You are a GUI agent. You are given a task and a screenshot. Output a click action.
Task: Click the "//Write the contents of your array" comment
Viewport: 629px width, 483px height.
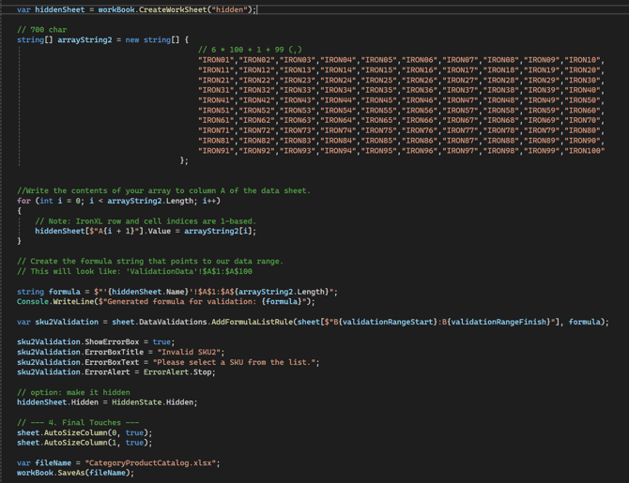[163, 190]
